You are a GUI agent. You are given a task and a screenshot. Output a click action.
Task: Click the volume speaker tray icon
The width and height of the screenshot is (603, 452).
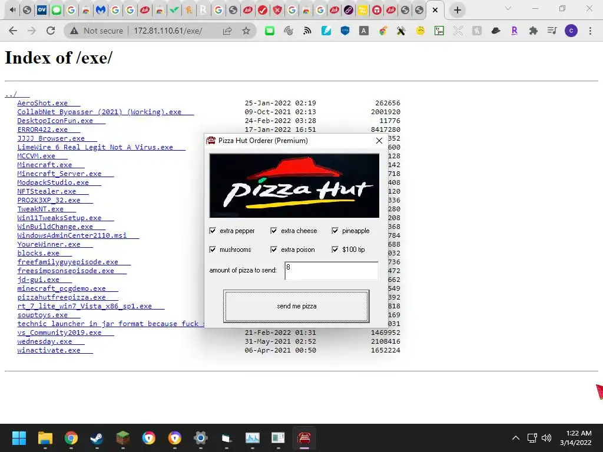point(546,438)
